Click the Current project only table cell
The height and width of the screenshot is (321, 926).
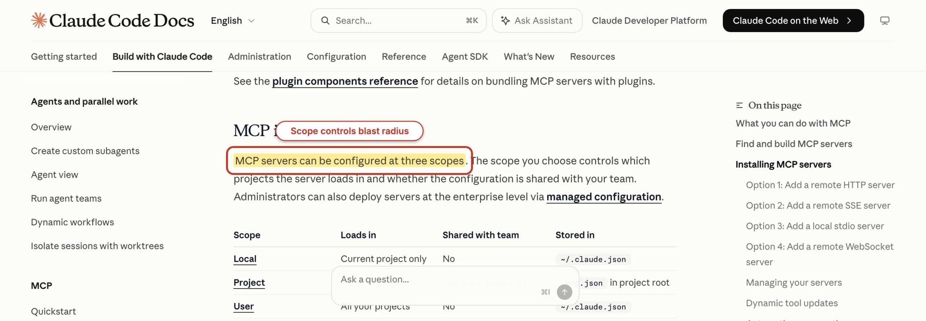click(383, 259)
